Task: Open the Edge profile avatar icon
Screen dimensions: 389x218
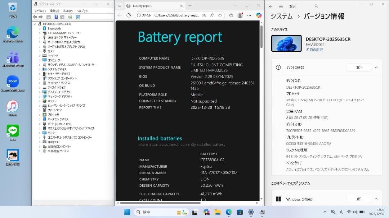Action: pos(240,15)
